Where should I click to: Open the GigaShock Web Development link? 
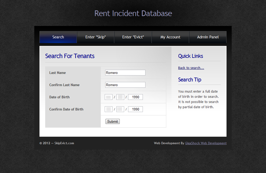206,143
